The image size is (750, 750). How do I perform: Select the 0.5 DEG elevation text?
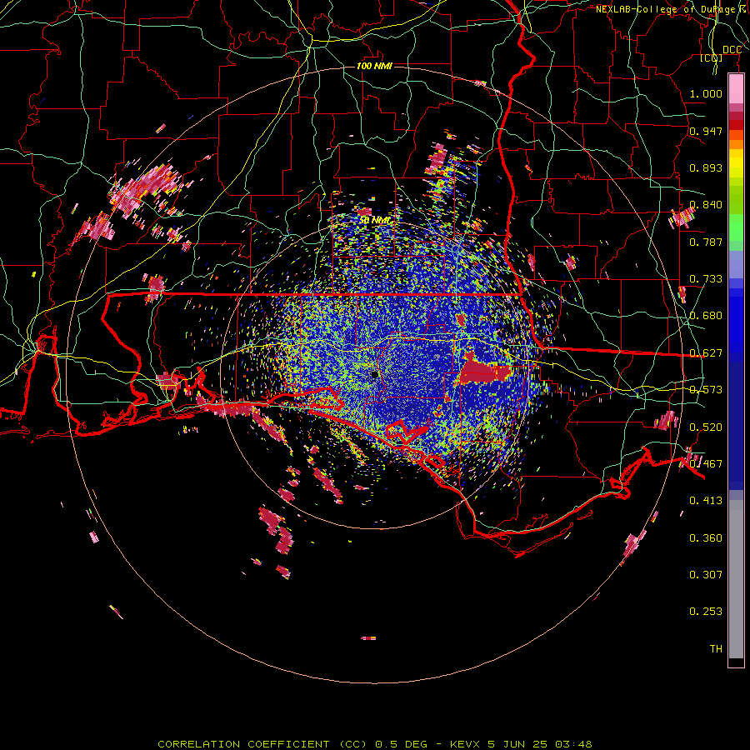pos(401,744)
